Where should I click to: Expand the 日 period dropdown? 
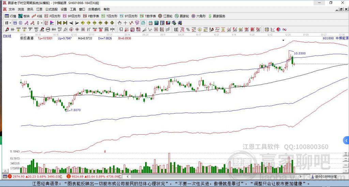[10, 23]
